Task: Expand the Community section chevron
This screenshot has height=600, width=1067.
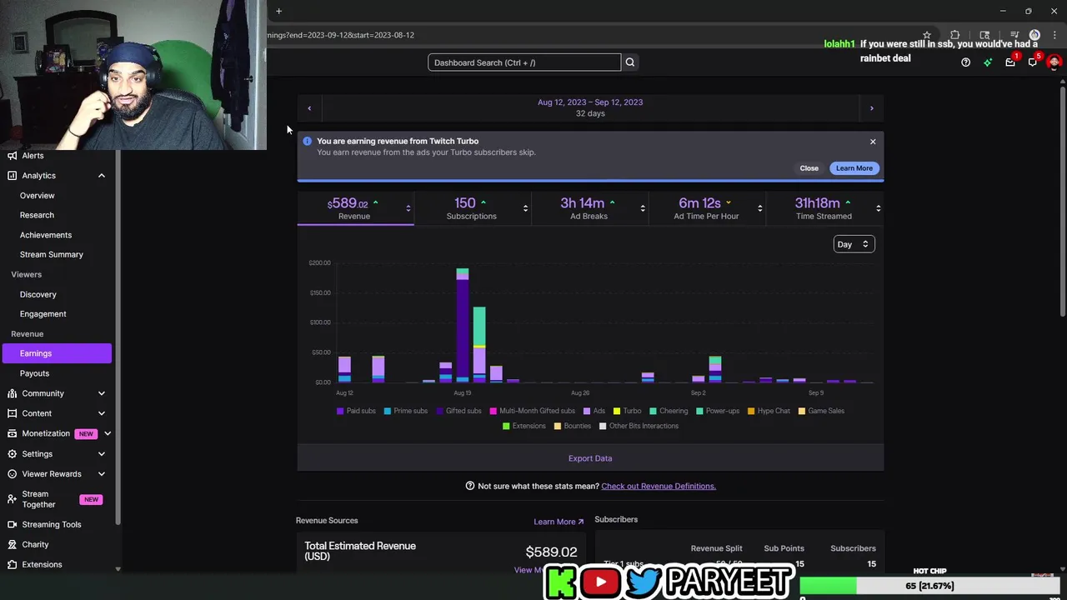Action: (x=102, y=393)
